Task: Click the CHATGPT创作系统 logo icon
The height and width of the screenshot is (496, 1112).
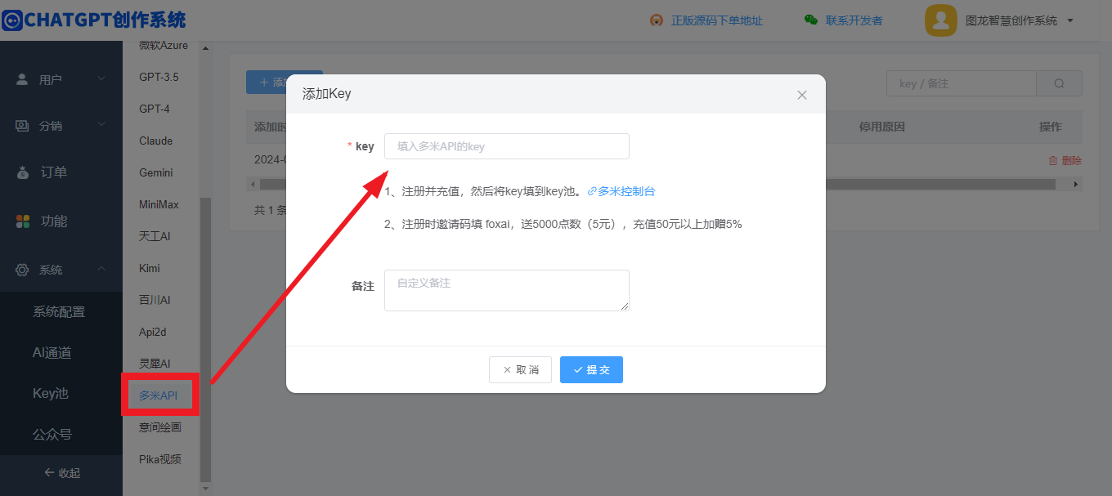Action: pos(12,20)
